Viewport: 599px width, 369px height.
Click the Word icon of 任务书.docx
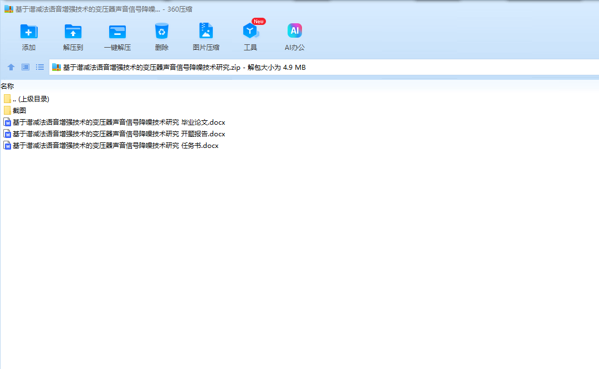pyautogui.click(x=7, y=146)
